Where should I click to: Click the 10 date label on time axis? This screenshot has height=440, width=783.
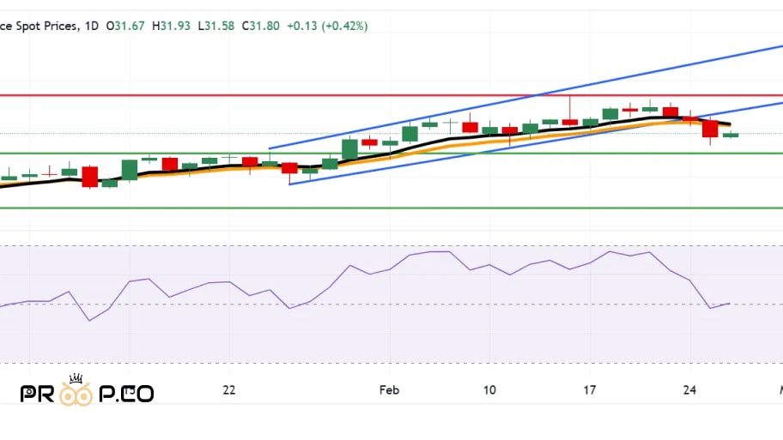coord(489,390)
